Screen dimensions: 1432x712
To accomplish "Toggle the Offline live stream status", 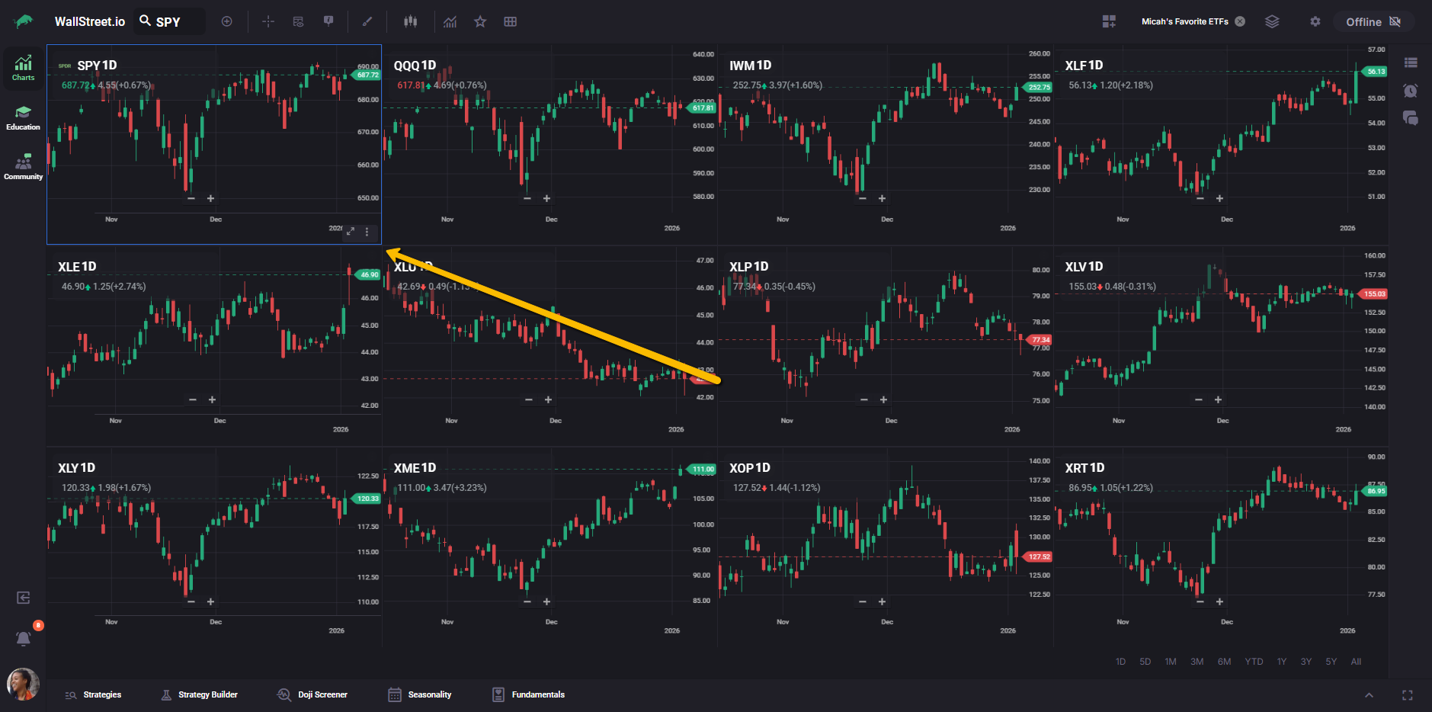I will tap(1373, 21).
